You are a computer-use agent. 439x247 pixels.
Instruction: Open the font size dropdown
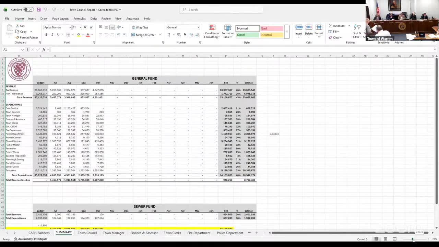80,27
